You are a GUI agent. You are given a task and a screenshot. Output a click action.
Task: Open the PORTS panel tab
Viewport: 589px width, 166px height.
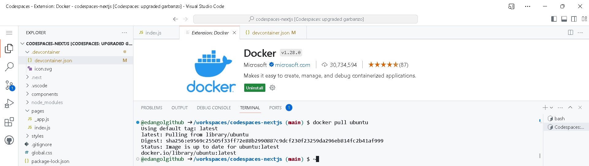coord(281,108)
